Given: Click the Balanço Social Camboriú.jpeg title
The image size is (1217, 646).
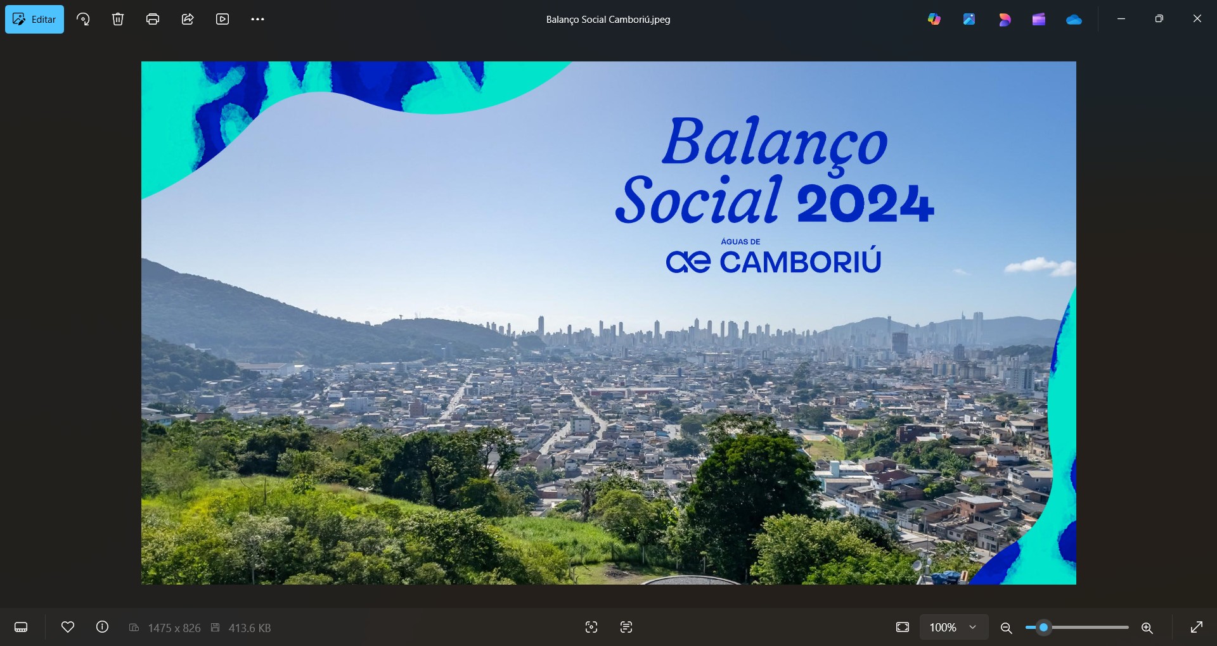Looking at the screenshot, I should point(608,20).
